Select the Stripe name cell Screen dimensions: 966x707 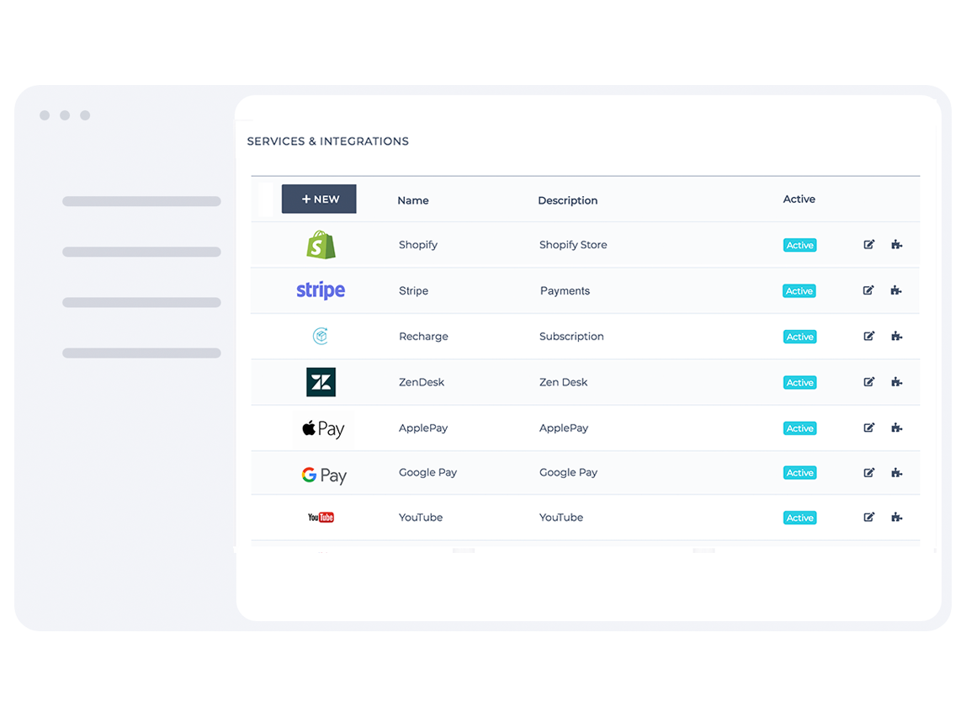click(413, 291)
